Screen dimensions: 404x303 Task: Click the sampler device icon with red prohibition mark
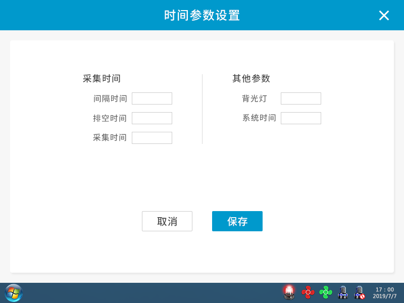[360, 292]
